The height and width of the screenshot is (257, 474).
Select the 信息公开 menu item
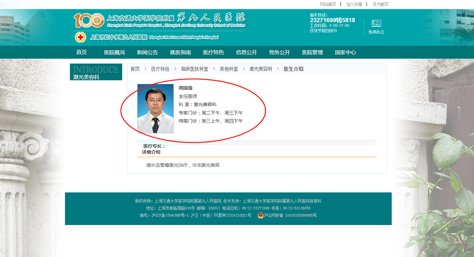click(246, 52)
